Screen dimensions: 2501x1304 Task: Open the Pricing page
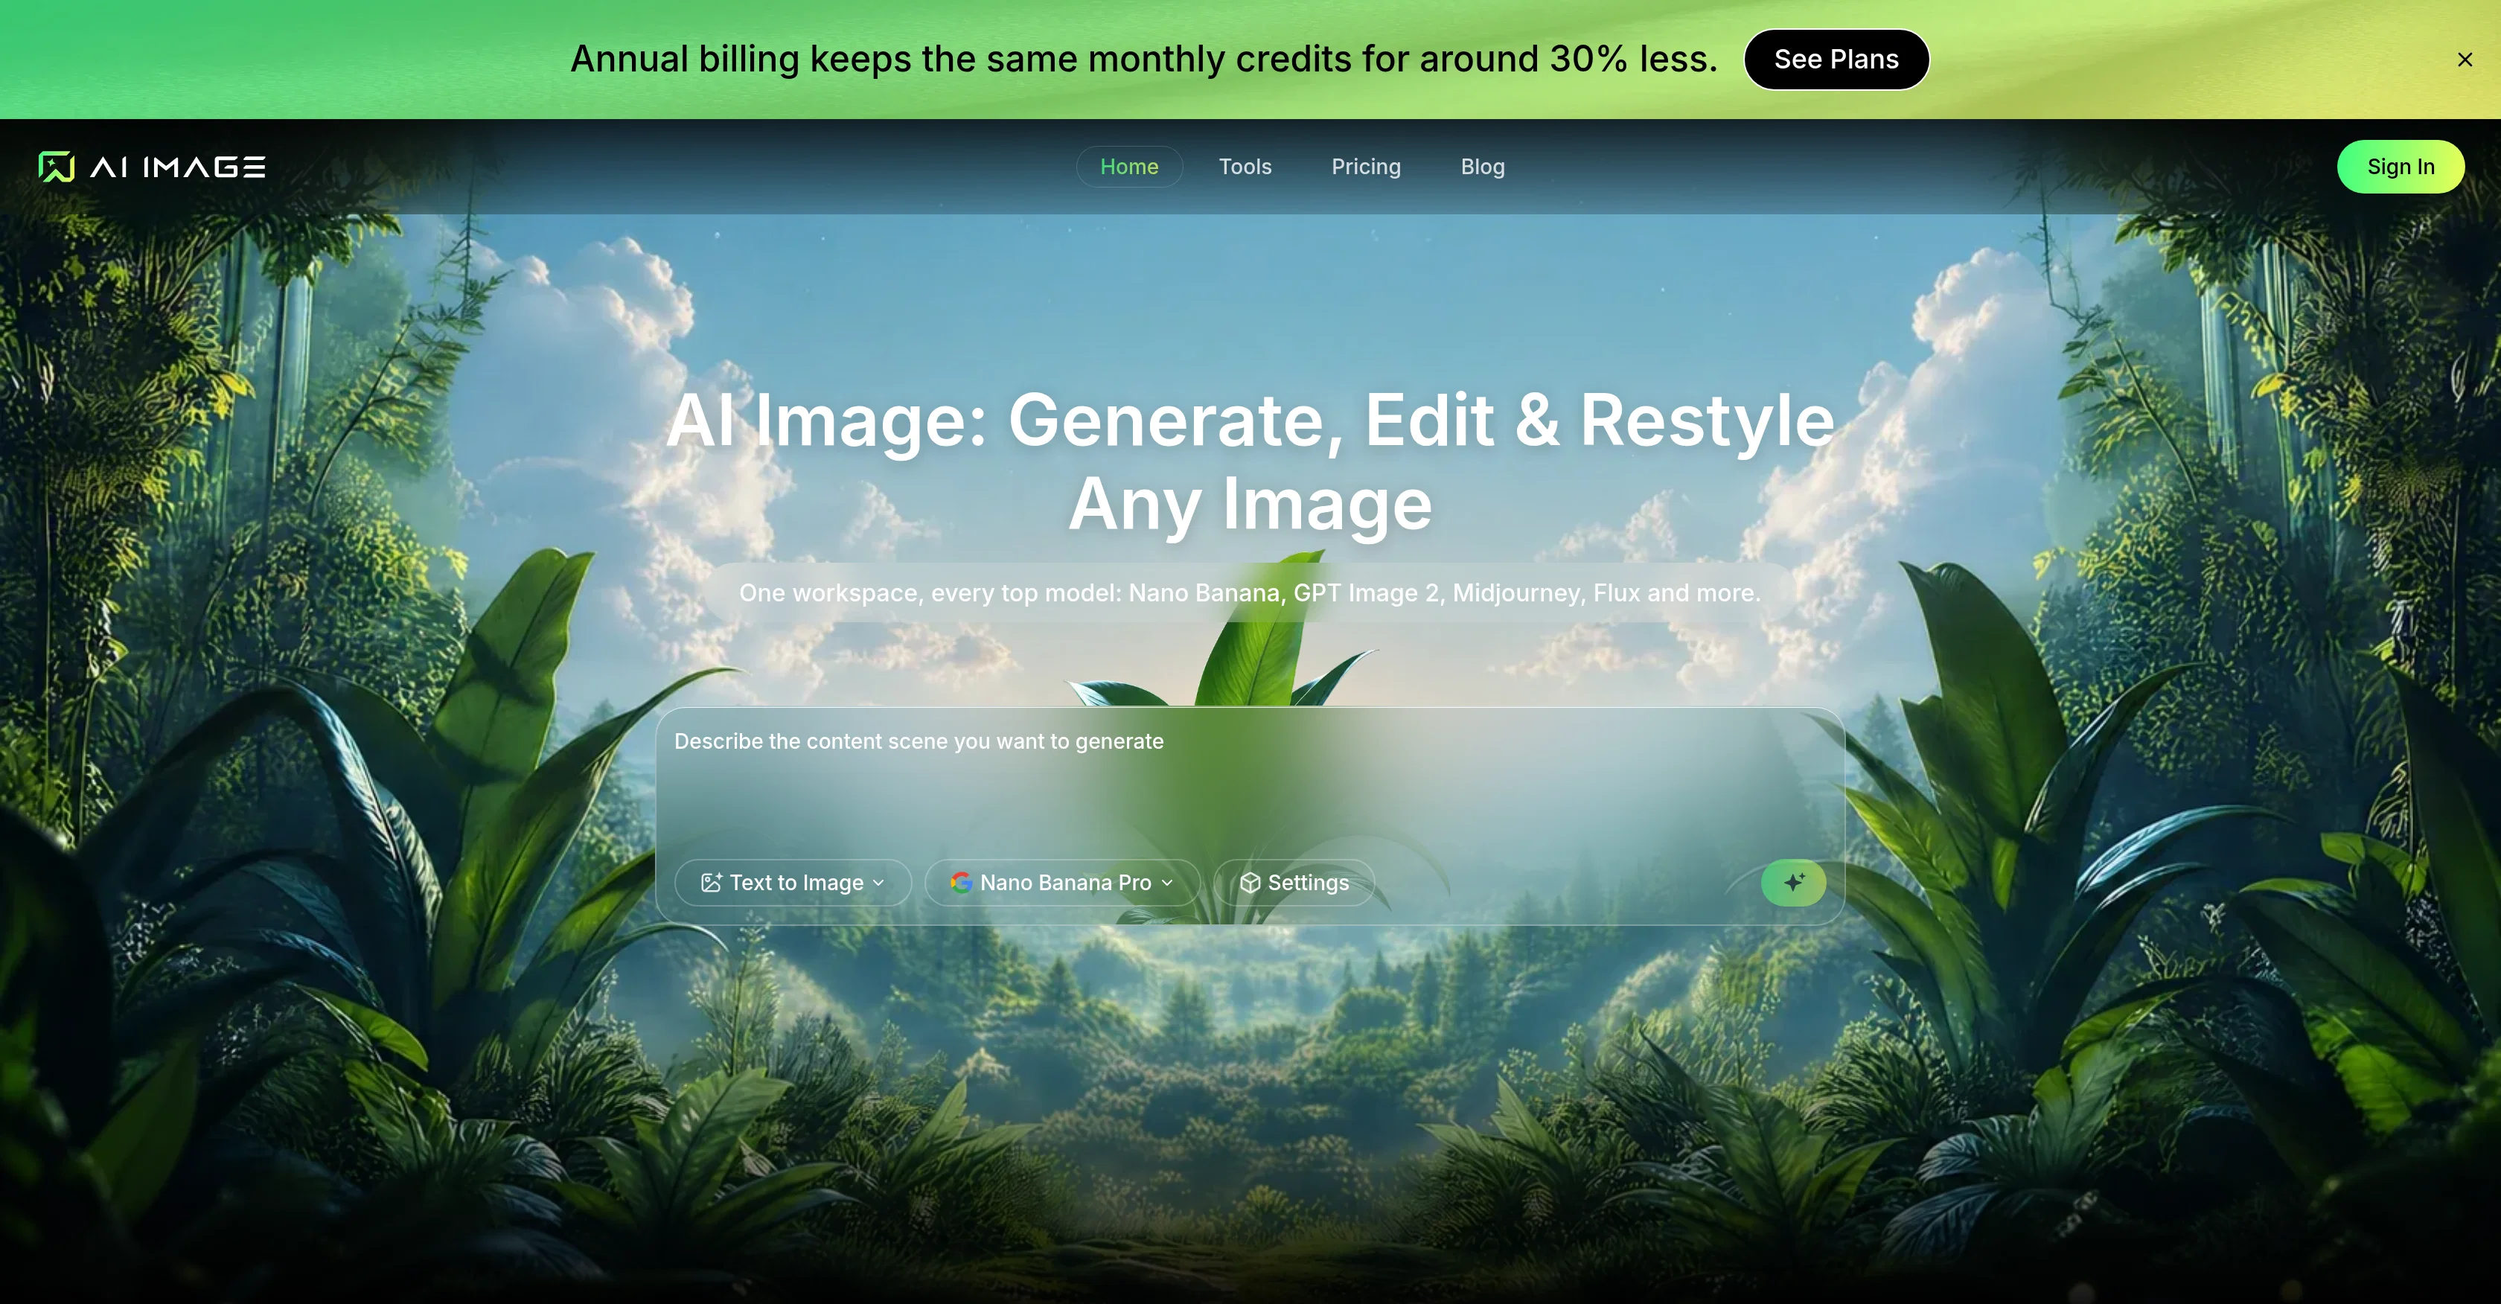click(1366, 167)
